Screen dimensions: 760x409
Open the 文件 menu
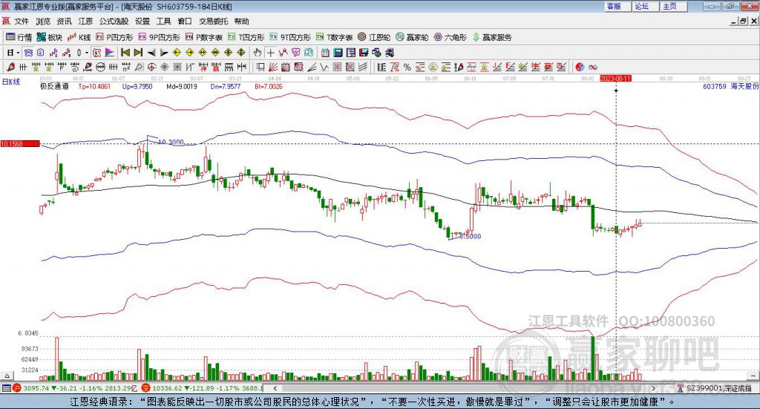pyautogui.click(x=22, y=22)
